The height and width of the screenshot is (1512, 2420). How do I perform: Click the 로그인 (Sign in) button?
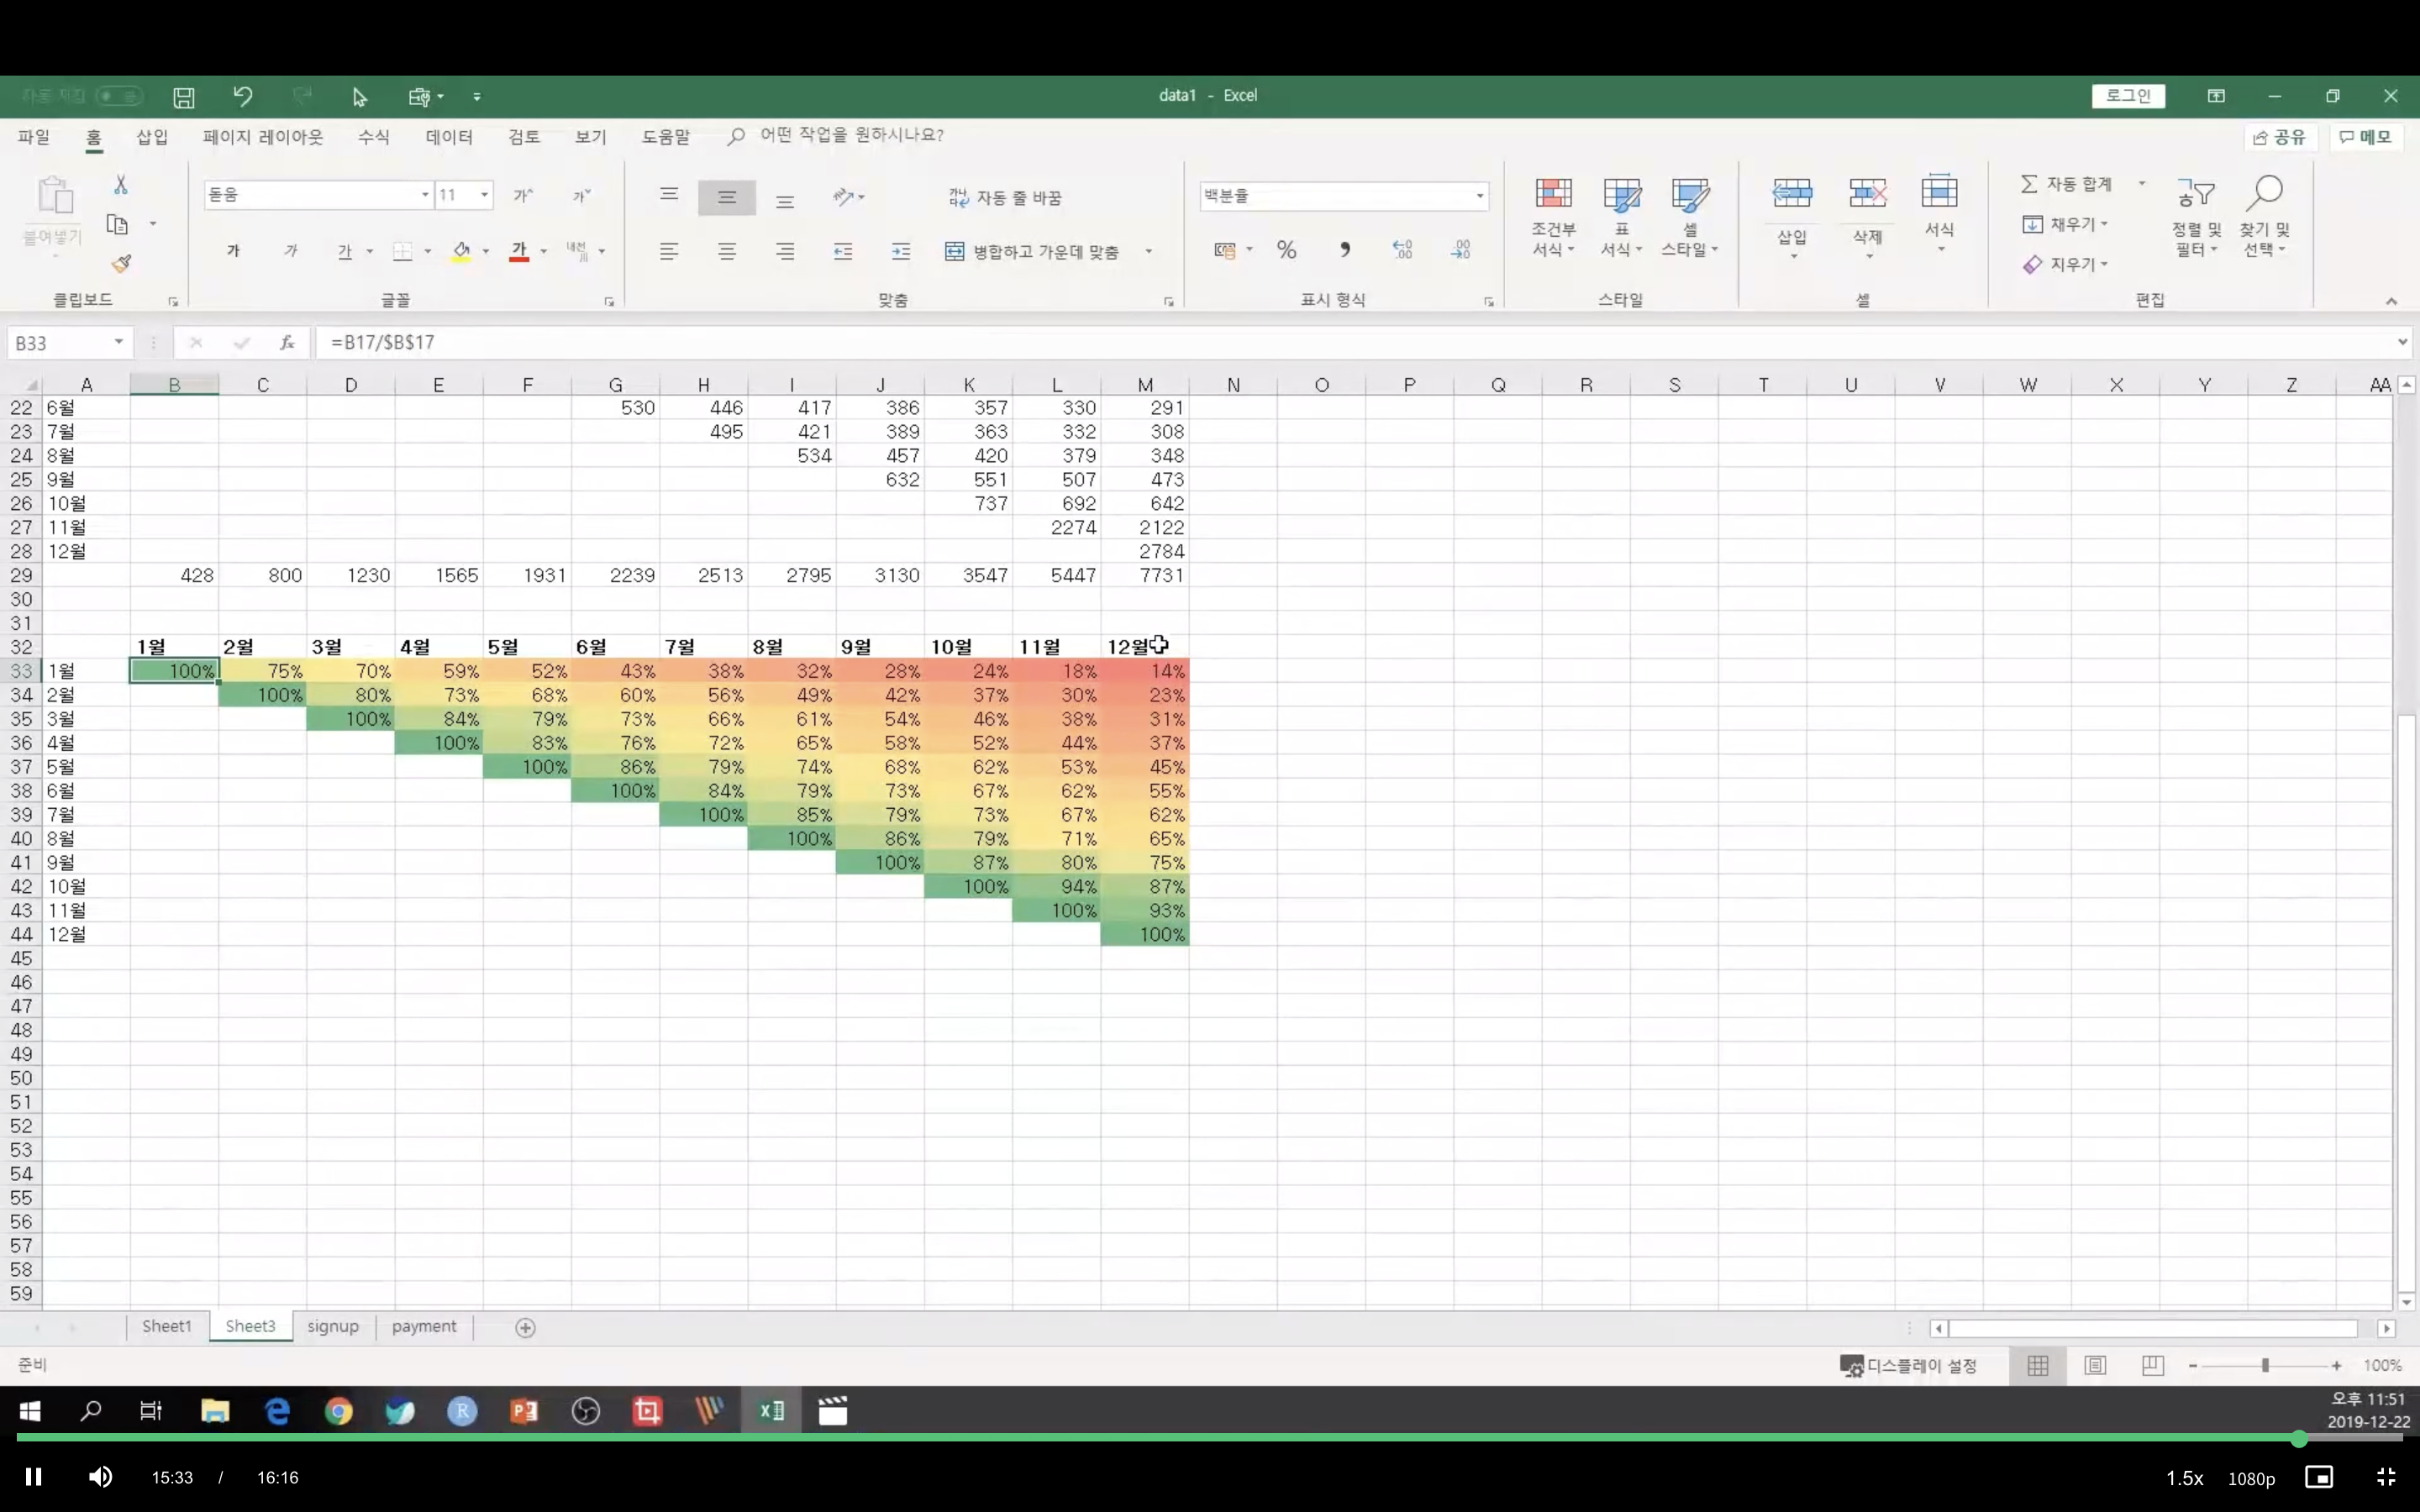coord(2128,96)
